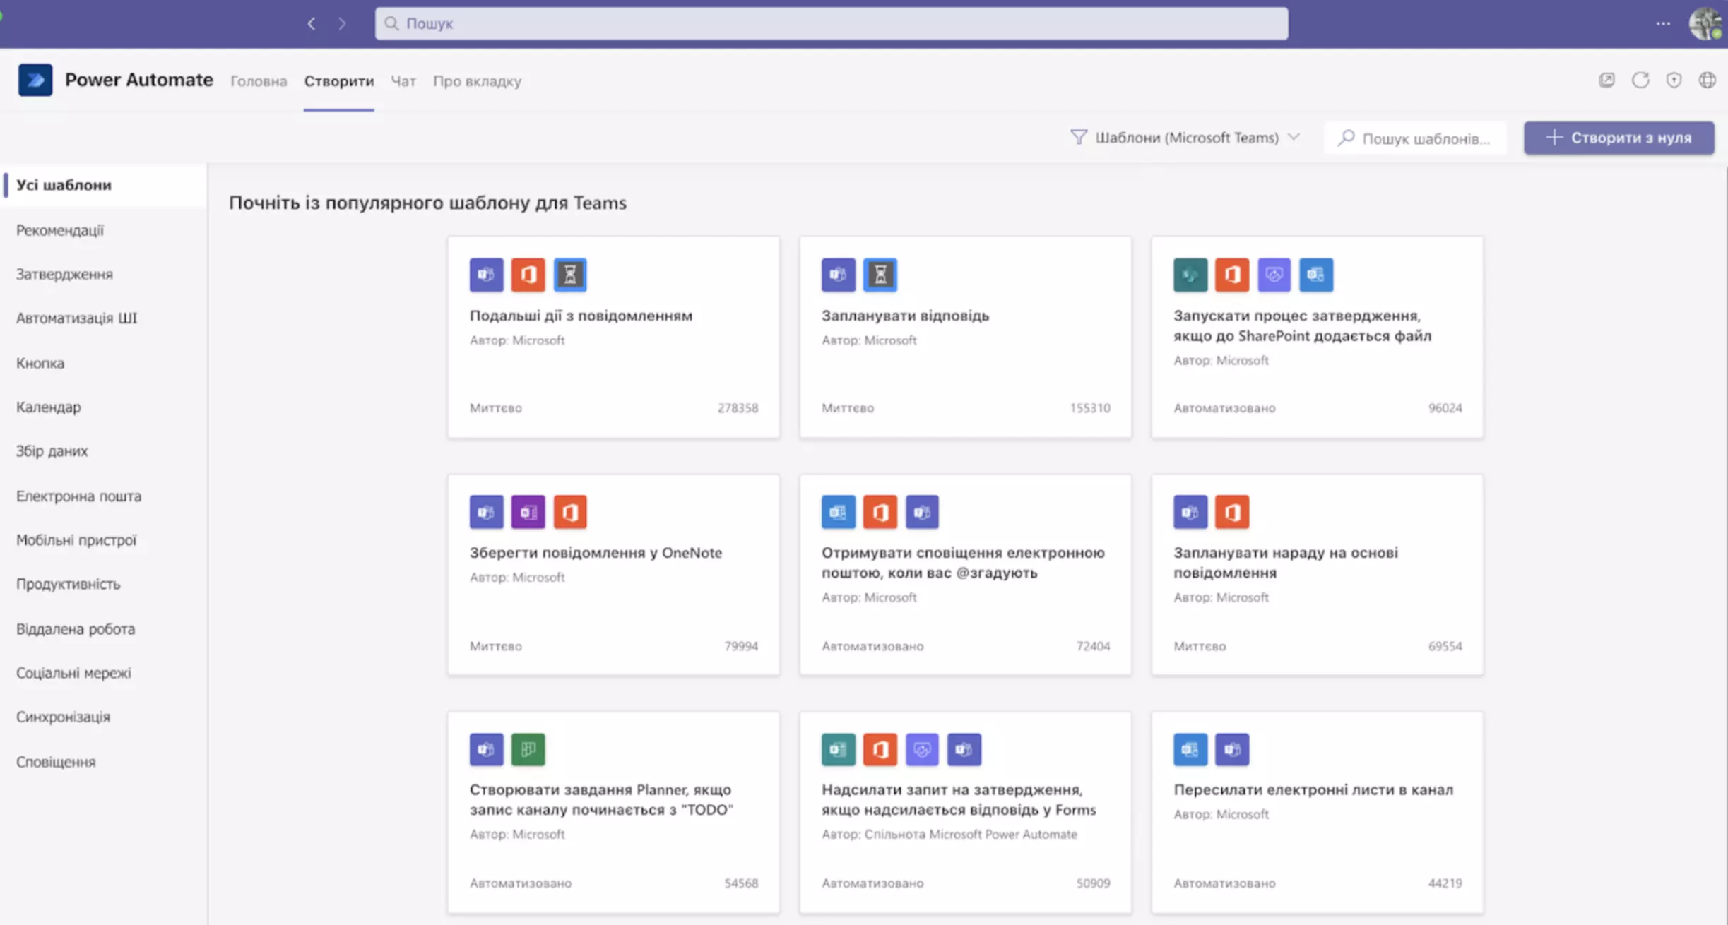Click Approvals icon on 'Надсилати запит на затвердження' card
The image size is (1728, 925).
[922, 749]
